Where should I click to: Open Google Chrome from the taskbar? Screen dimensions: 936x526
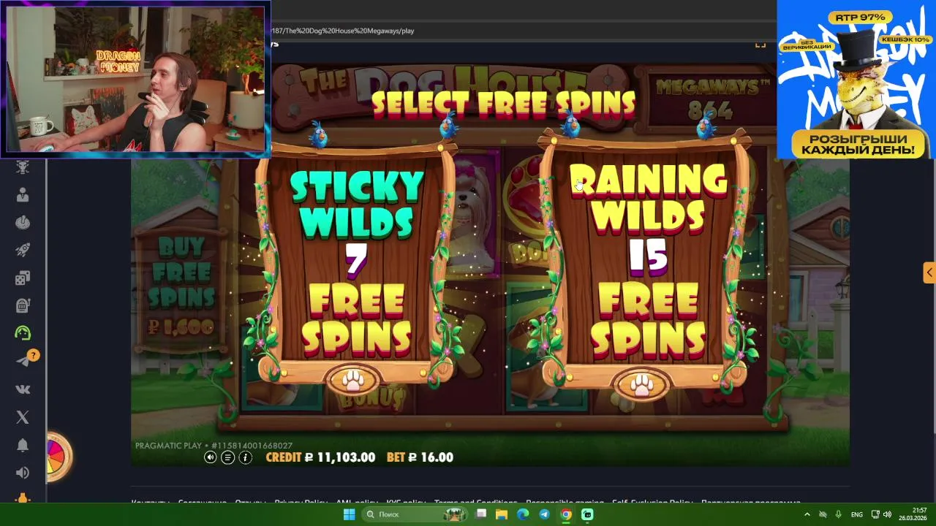coord(566,514)
